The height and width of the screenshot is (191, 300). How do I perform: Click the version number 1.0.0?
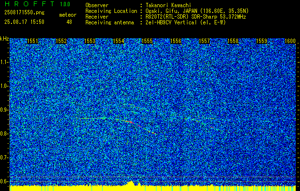(x=65, y=4)
